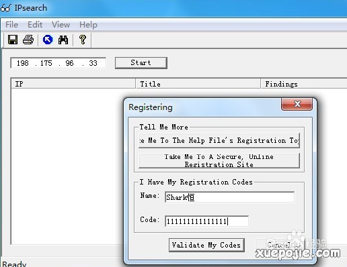Open the Edit menu
Screen dimensions: 347x267
(x=35, y=25)
